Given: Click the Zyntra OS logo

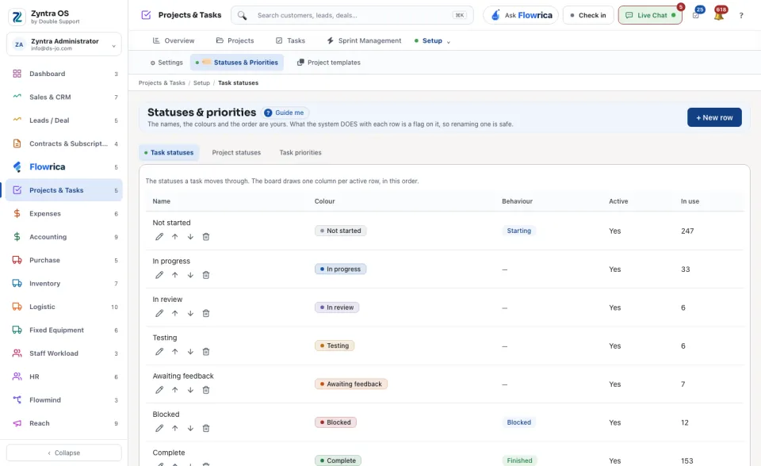Looking at the screenshot, I should tap(17, 17).
